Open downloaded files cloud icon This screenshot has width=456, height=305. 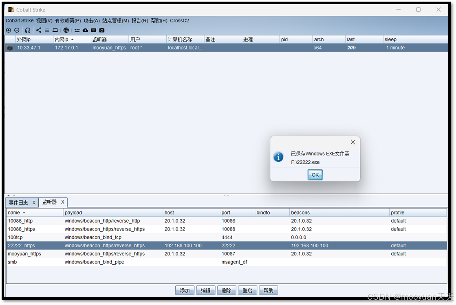point(85,30)
